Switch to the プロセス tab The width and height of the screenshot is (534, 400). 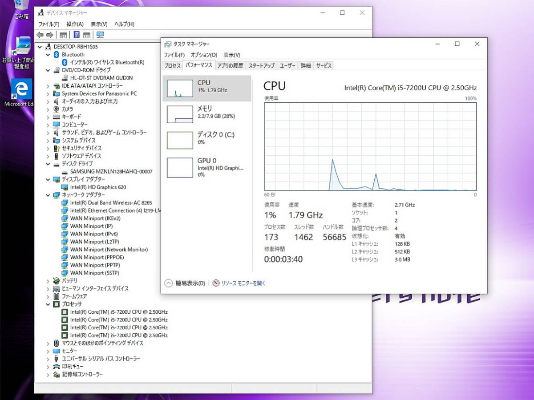coord(172,66)
